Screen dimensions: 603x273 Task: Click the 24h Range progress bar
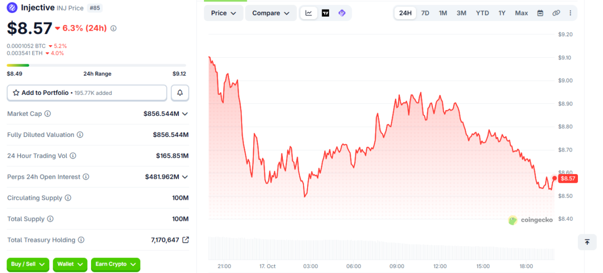point(96,65)
